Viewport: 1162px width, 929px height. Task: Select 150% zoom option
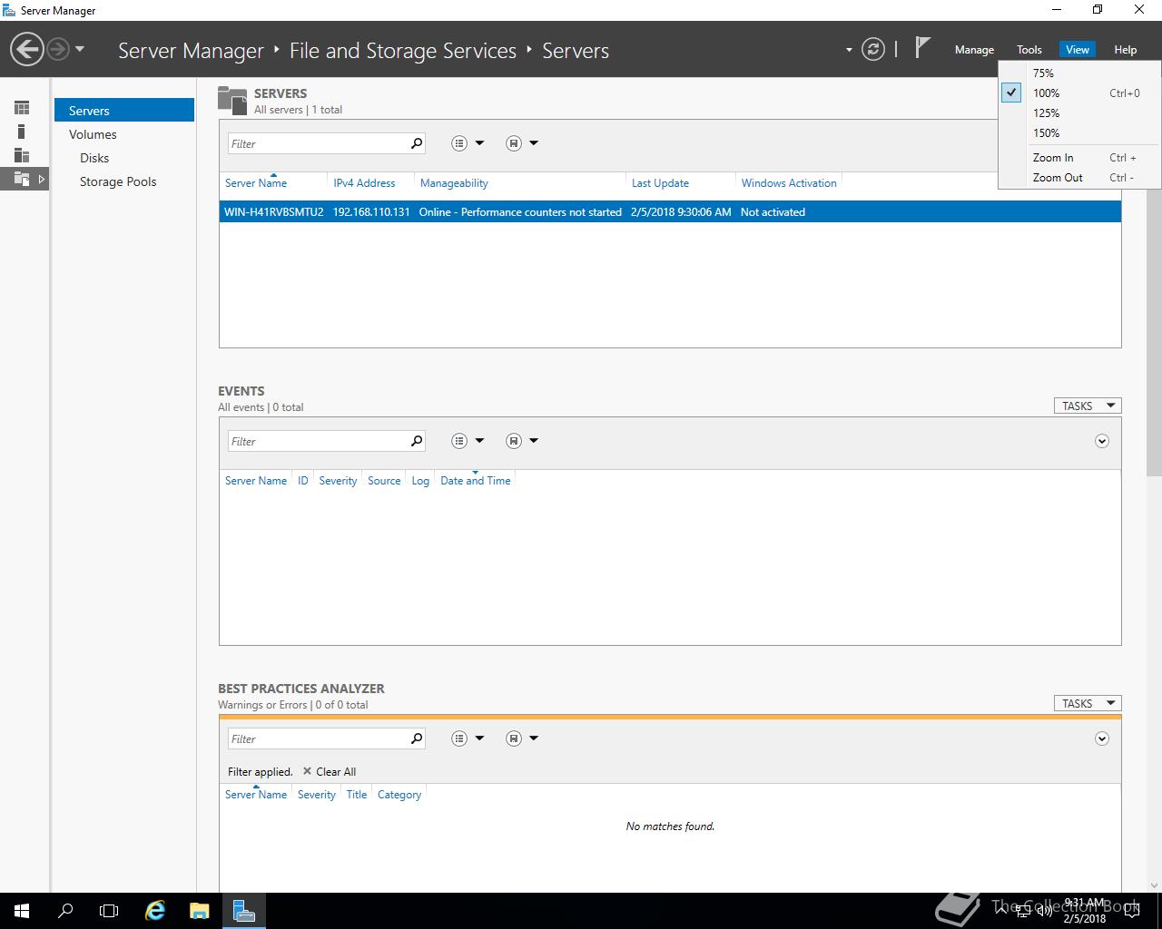coord(1079,132)
